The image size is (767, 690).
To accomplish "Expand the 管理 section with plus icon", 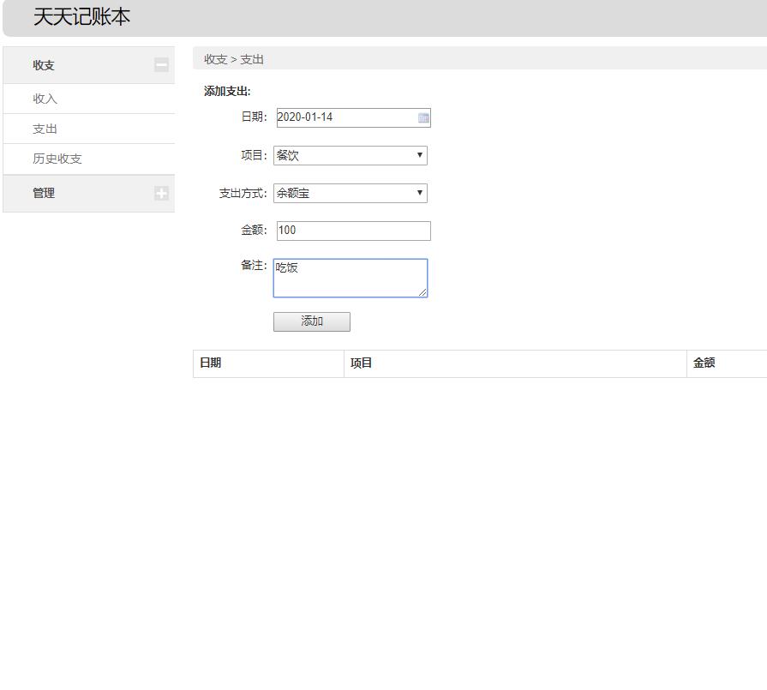I will [161, 193].
